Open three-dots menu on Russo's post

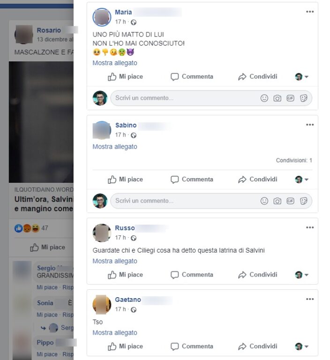310,227
